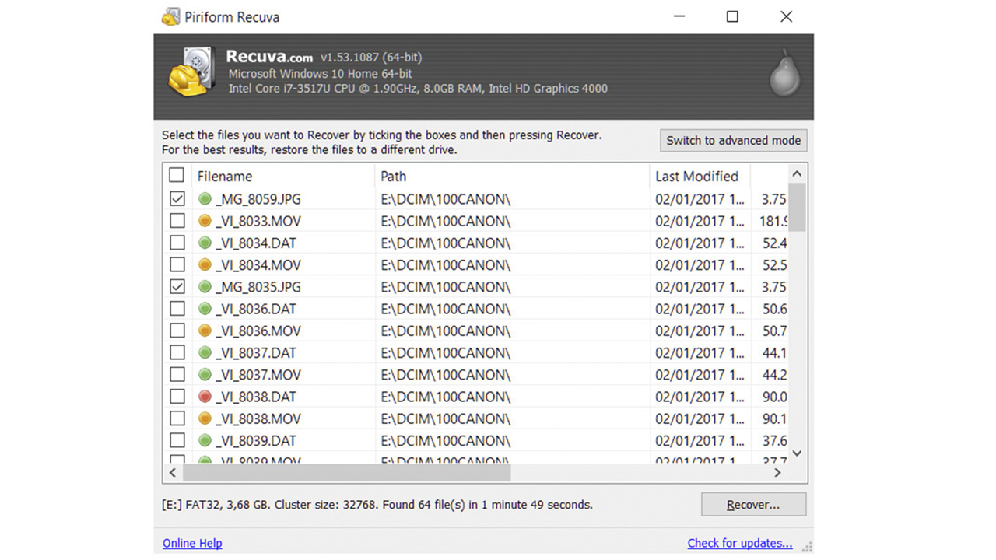Sort the list by Last Modified column
Viewport: 996px width, 560px height.
tap(696, 177)
